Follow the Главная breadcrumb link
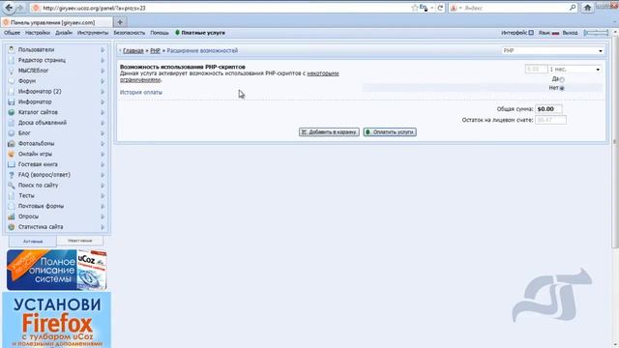The image size is (619, 348). coord(133,50)
